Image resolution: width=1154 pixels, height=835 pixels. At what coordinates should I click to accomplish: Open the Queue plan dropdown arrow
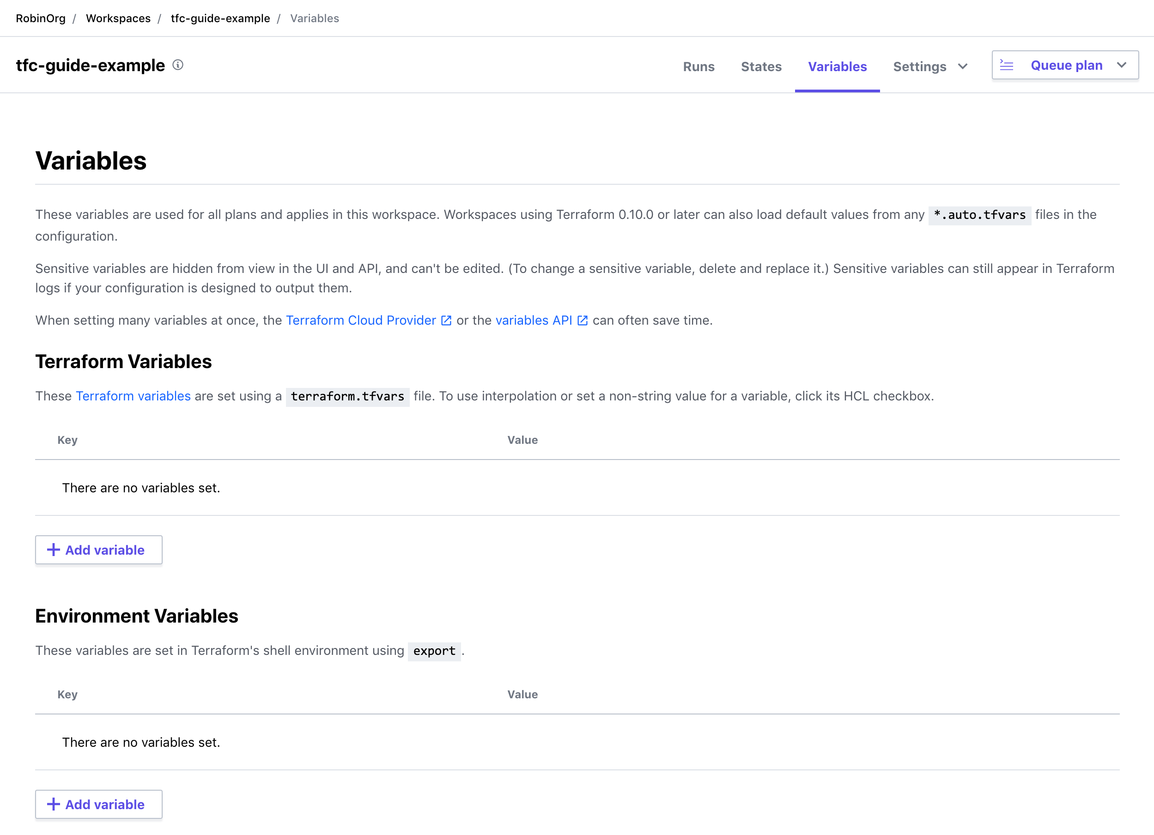(1122, 66)
